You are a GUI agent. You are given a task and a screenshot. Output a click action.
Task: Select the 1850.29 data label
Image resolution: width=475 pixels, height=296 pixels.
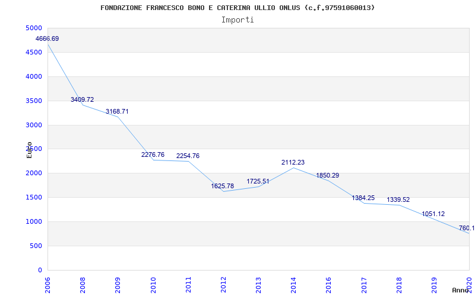(328, 175)
